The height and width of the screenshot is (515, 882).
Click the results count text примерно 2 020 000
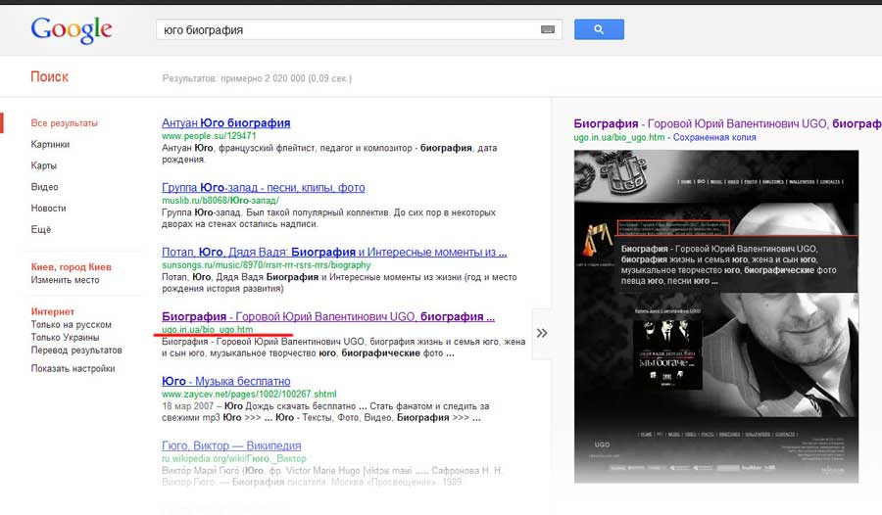257,78
